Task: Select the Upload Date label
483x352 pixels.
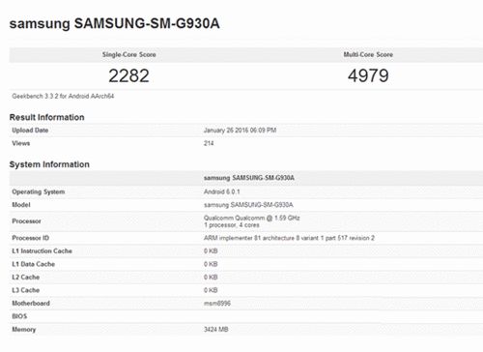Action: click(30, 131)
